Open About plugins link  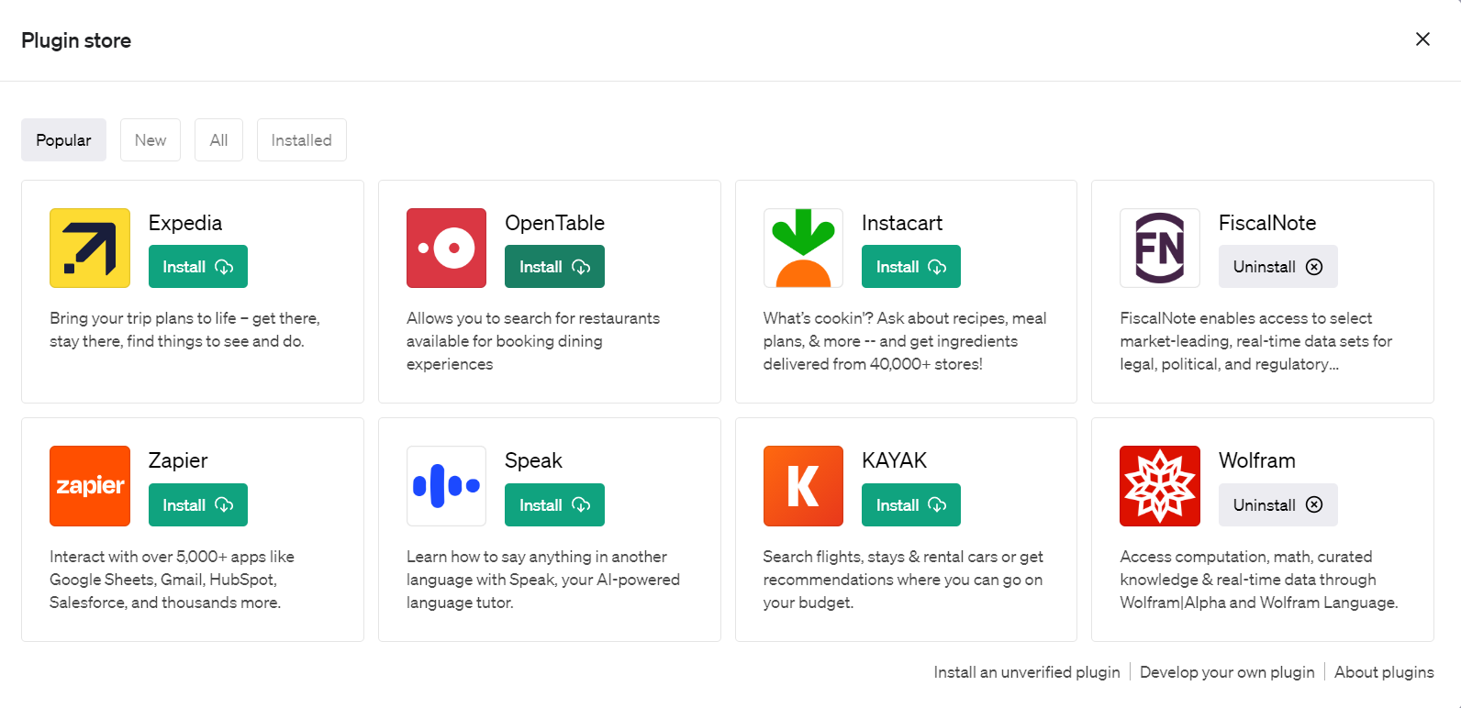(x=1384, y=672)
